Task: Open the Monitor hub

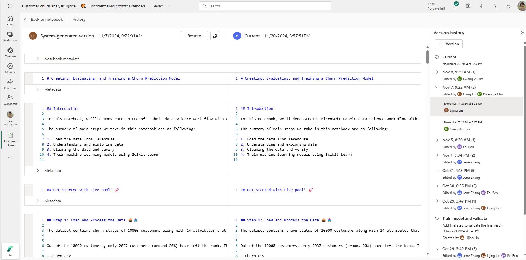Action: [10, 68]
